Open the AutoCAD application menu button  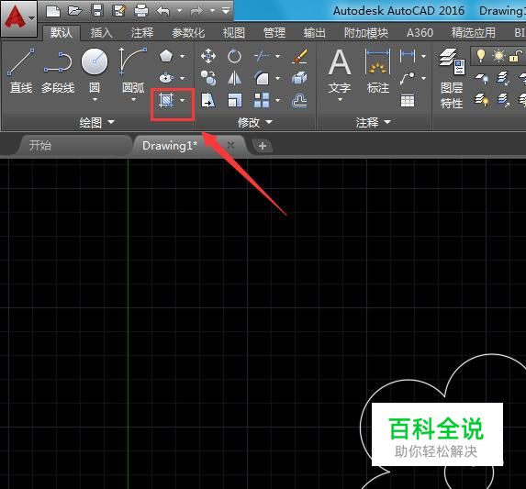pos(18,18)
